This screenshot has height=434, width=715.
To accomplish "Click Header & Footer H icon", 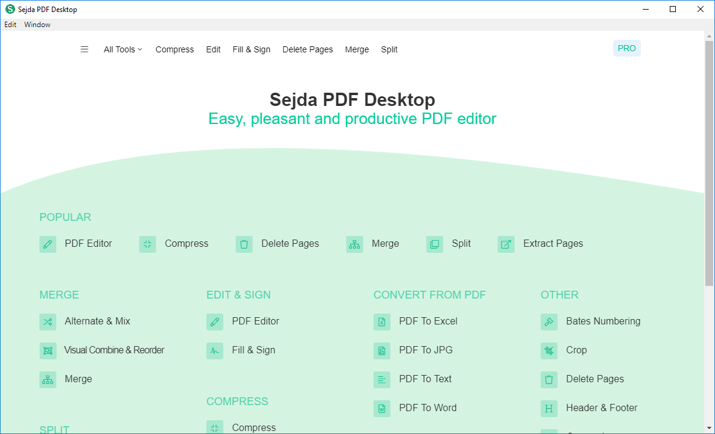I will tap(549, 409).
